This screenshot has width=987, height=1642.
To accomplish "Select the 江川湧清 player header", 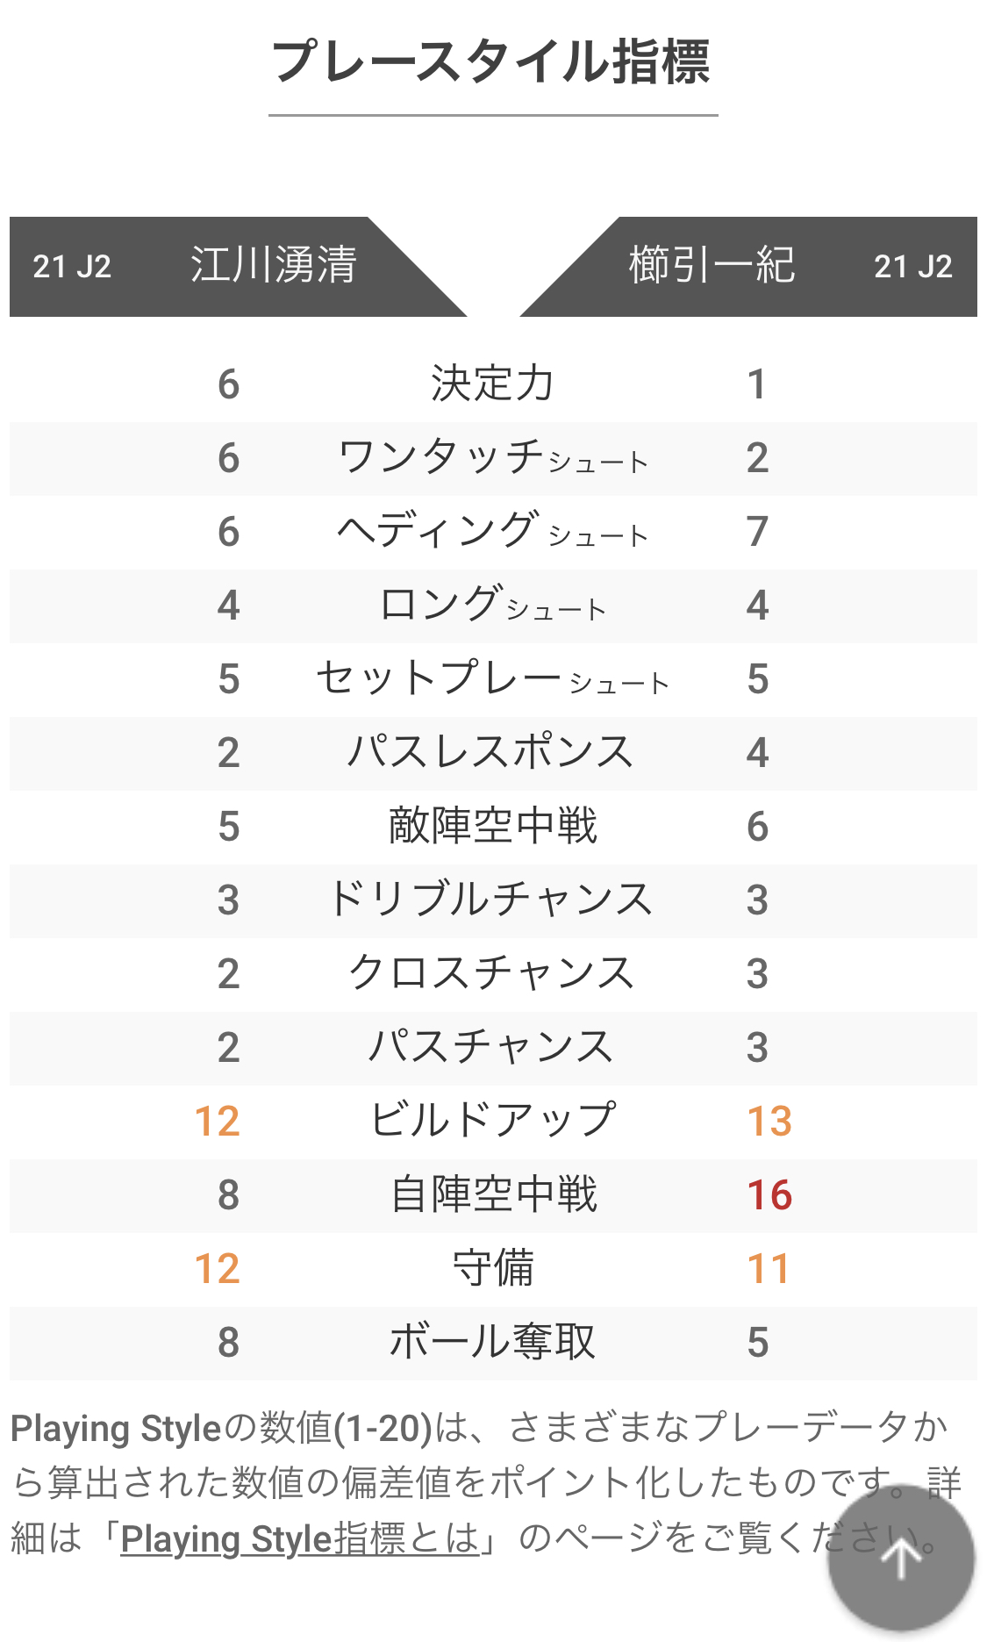I will [274, 265].
